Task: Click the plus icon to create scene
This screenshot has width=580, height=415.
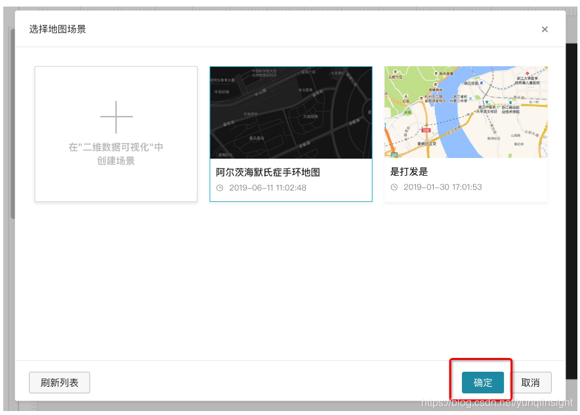Action: click(x=116, y=117)
